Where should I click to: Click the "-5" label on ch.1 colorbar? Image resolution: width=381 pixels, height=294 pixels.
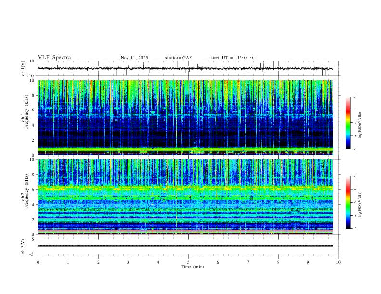pyautogui.click(x=355, y=123)
